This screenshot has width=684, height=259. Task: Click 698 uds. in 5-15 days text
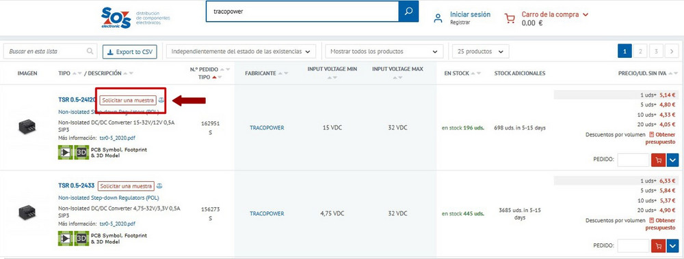[520, 127]
